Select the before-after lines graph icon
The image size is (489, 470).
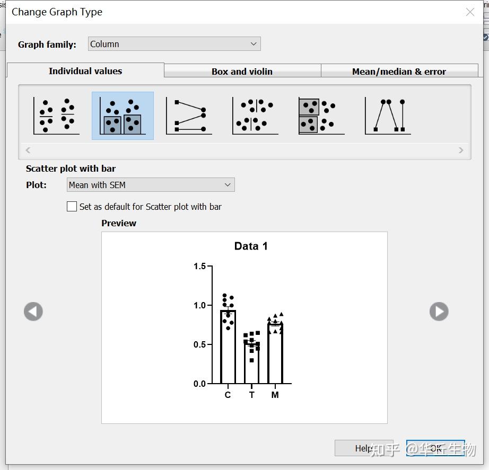point(189,116)
